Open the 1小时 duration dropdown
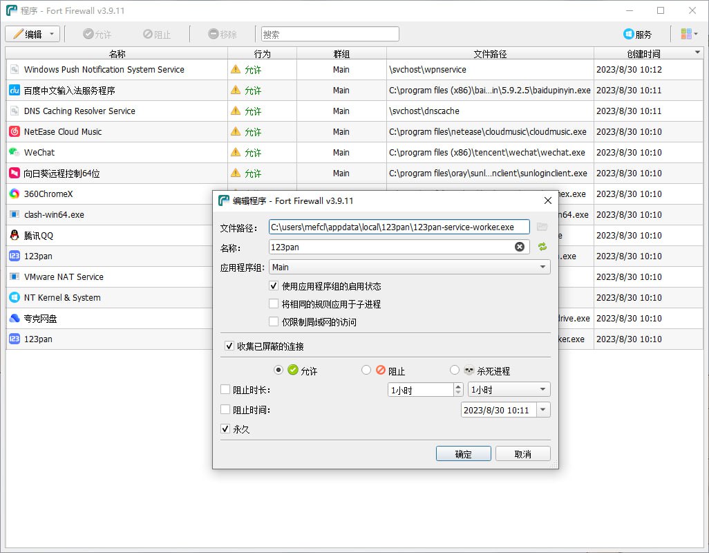 [509, 390]
